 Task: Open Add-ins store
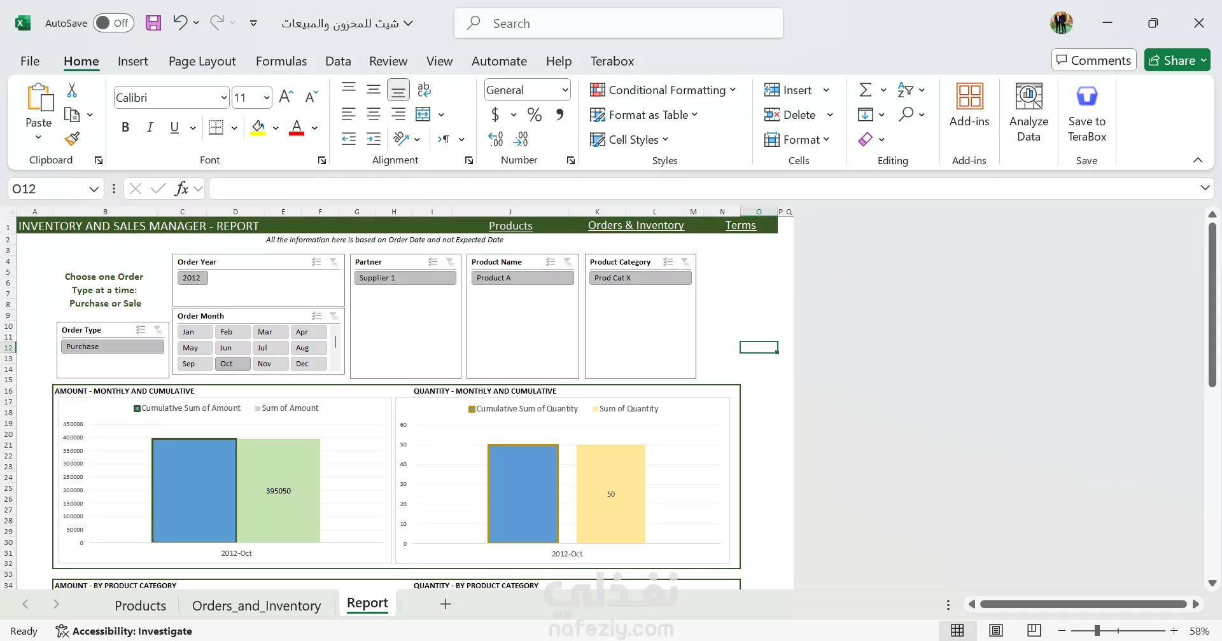point(969,105)
